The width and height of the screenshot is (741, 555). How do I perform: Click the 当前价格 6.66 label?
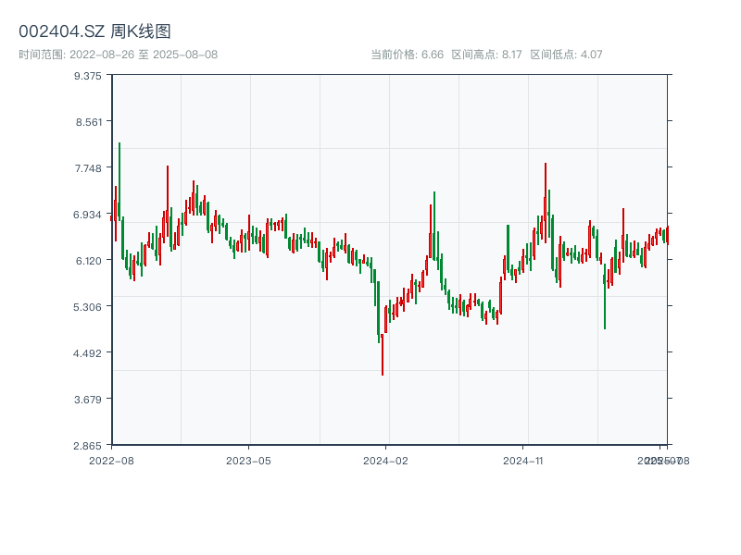point(407,55)
